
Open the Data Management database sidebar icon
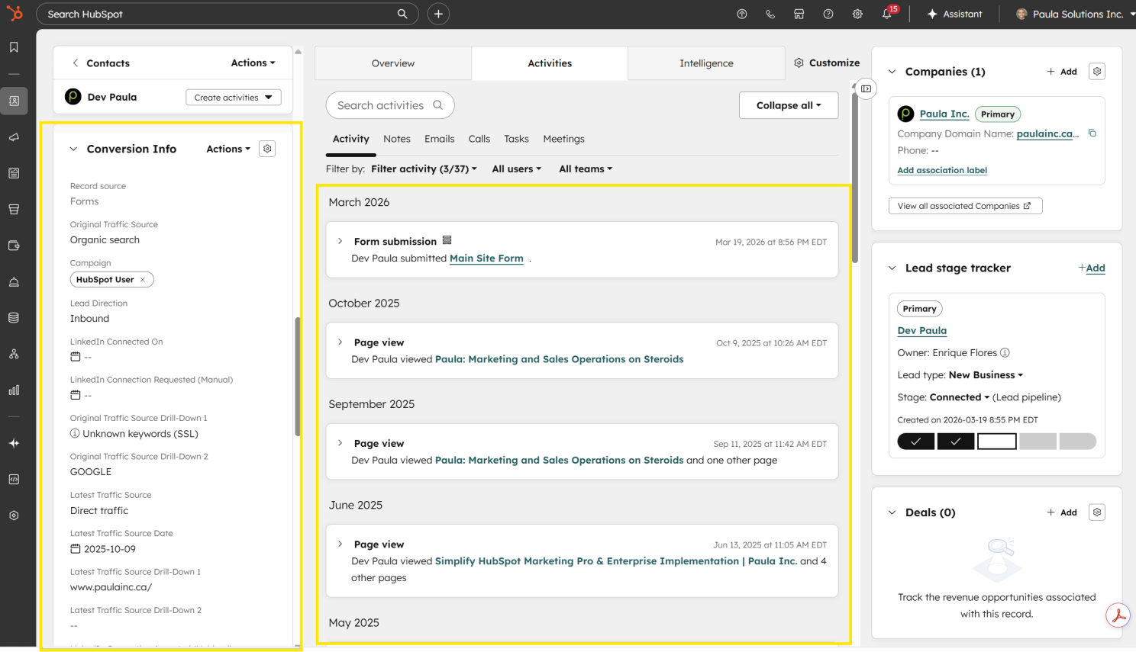(x=14, y=318)
